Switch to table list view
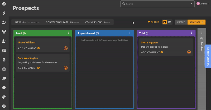The image size is (211, 110). (170, 22)
